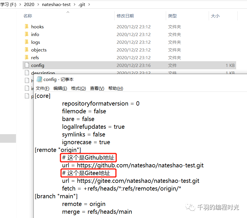Select the logs folder name
The height and width of the screenshot is (218, 247).
tap(35, 42)
